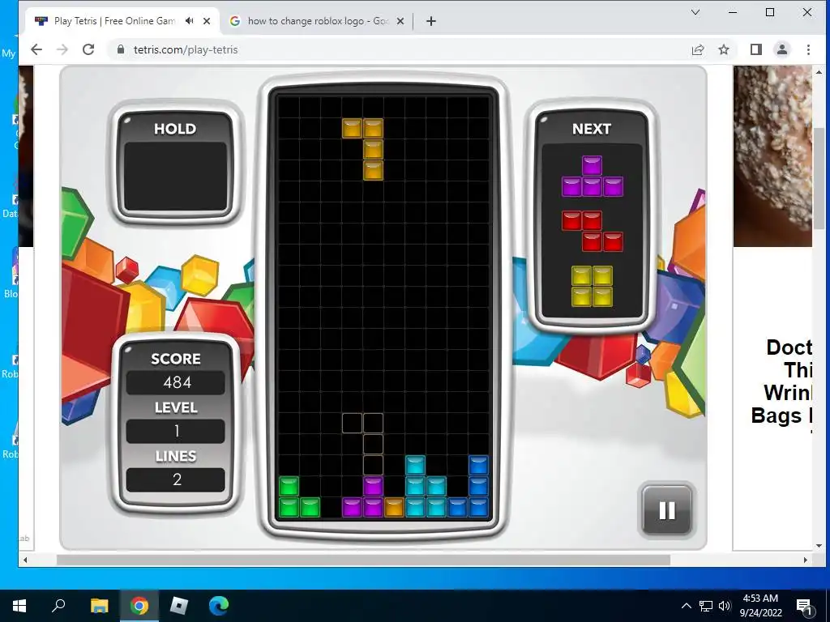The image size is (830, 622).
Task: View site information lock icon
Action: coord(121,49)
